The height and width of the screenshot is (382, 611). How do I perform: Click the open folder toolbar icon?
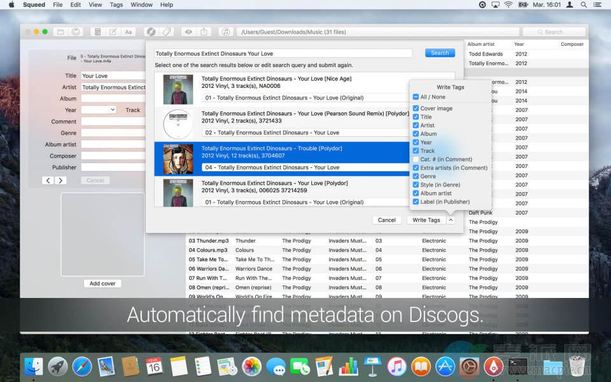60,32
